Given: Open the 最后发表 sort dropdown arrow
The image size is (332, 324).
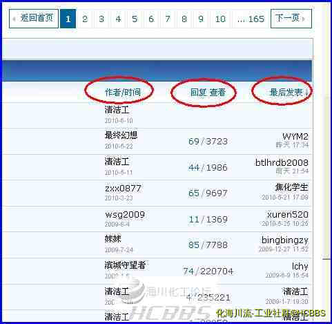Looking at the screenshot, I should pos(306,93).
